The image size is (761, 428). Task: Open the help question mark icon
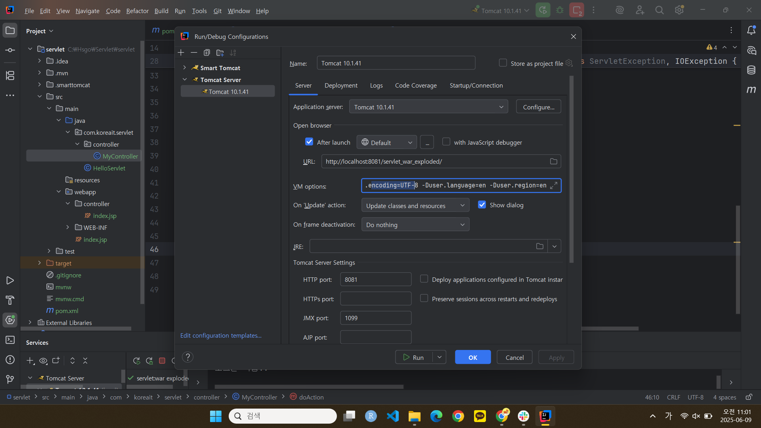[x=188, y=357]
